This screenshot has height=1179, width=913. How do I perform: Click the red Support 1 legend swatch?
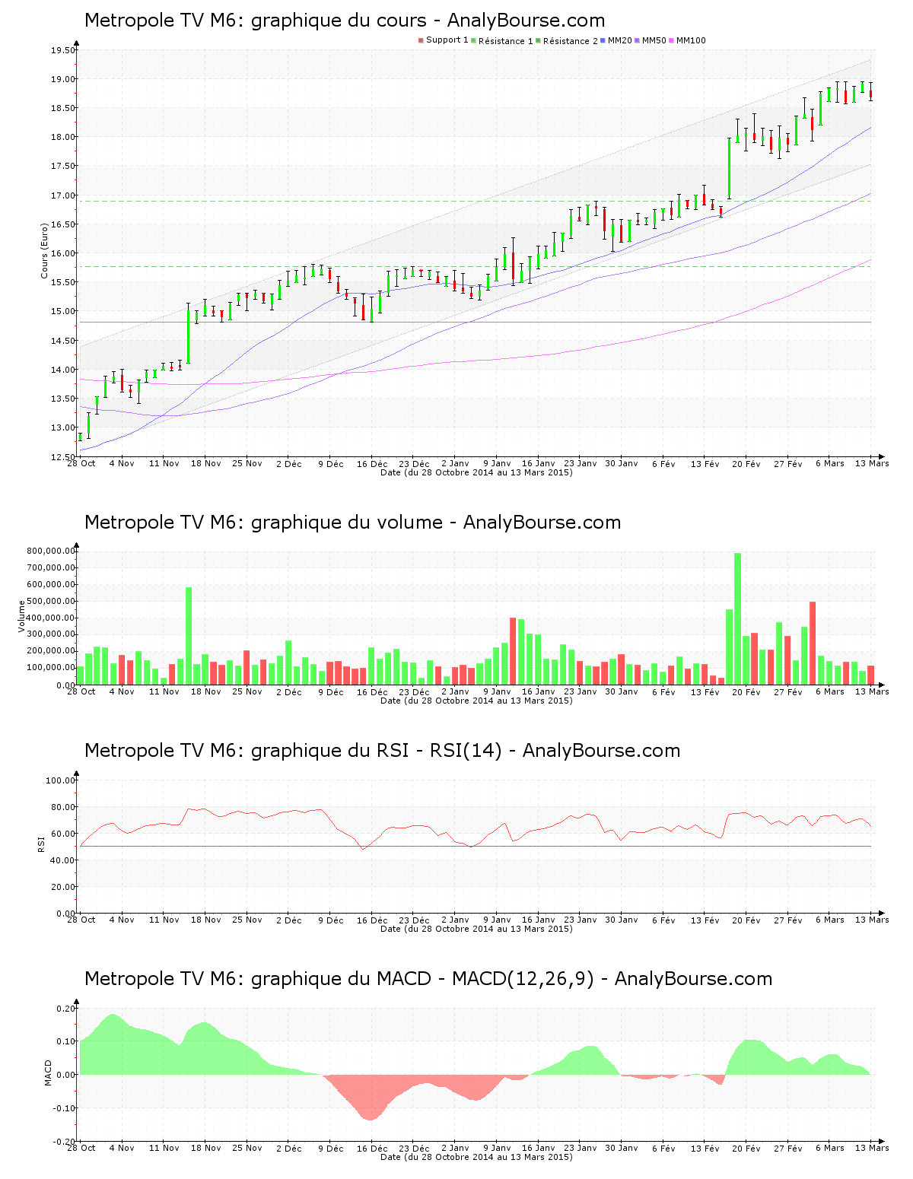[421, 40]
